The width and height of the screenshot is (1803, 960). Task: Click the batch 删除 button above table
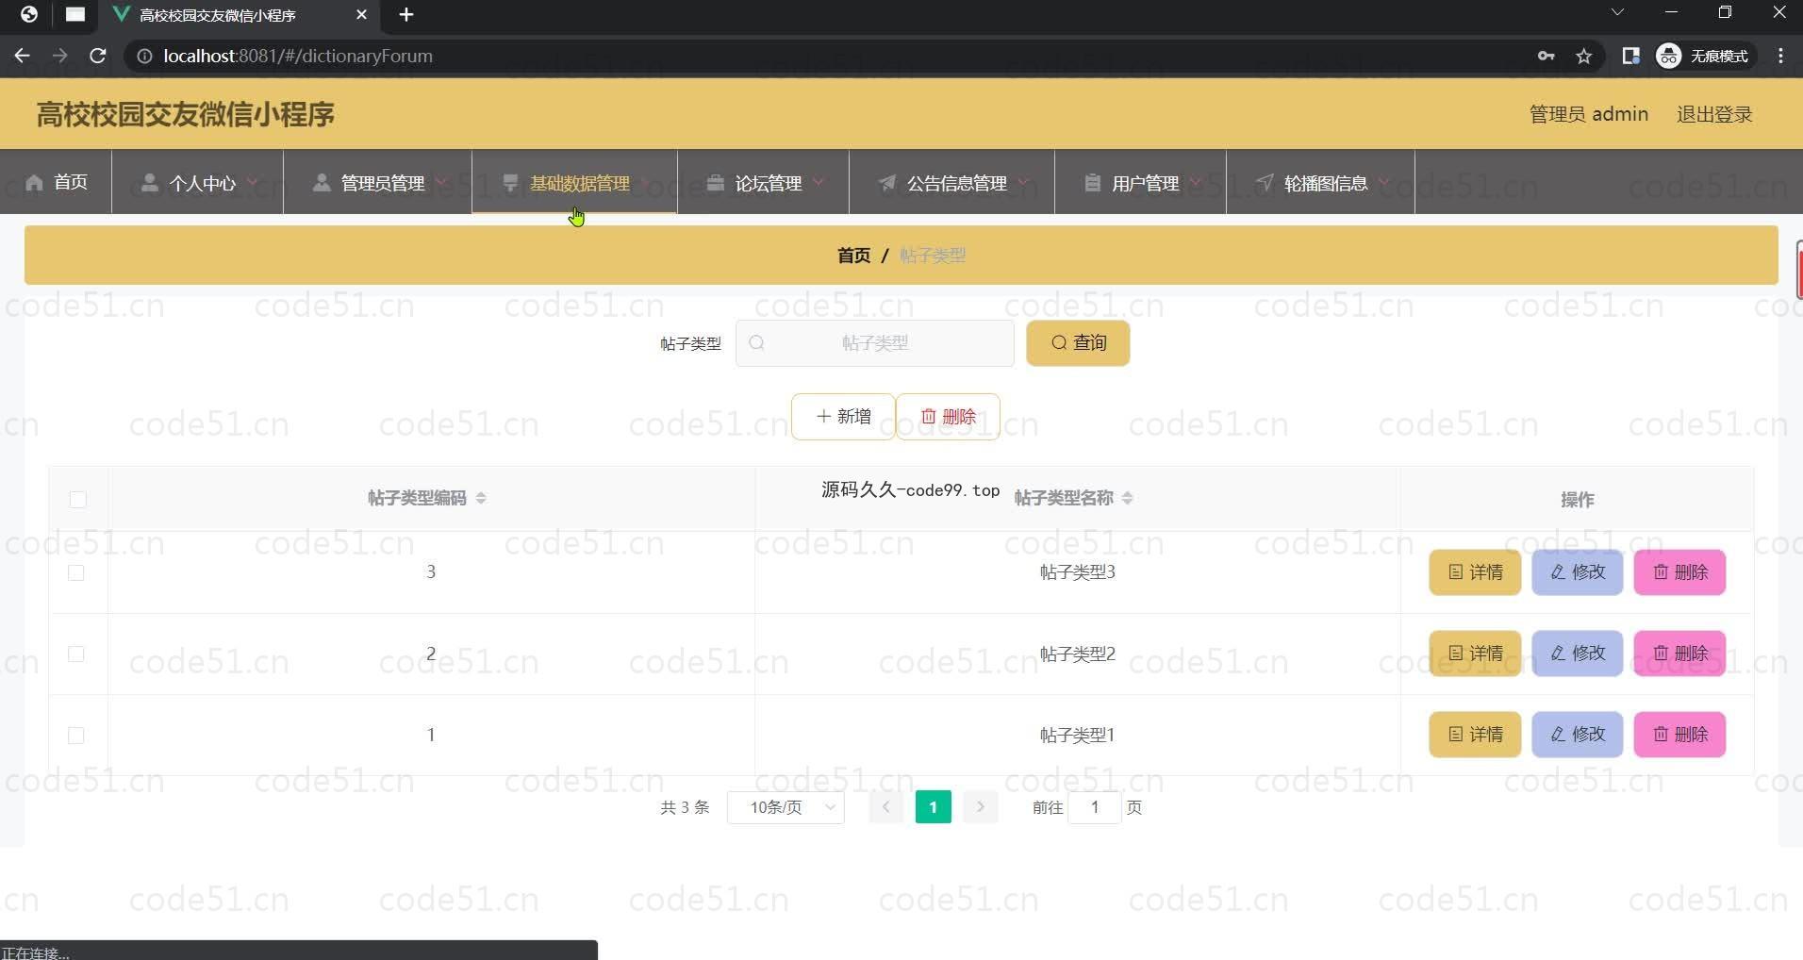(x=948, y=417)
